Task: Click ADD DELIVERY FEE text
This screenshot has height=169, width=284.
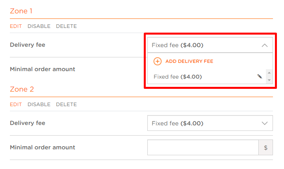Action: pyautogui.click(x=189, y=61)
